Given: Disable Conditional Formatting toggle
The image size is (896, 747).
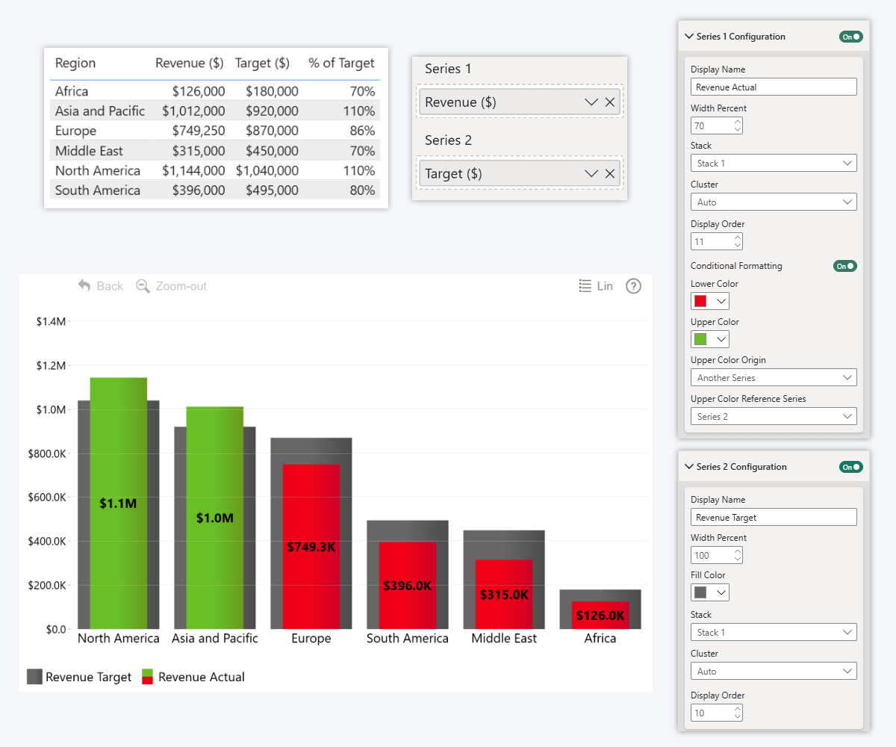Looking at the screenshot, I should pos(844,266).
